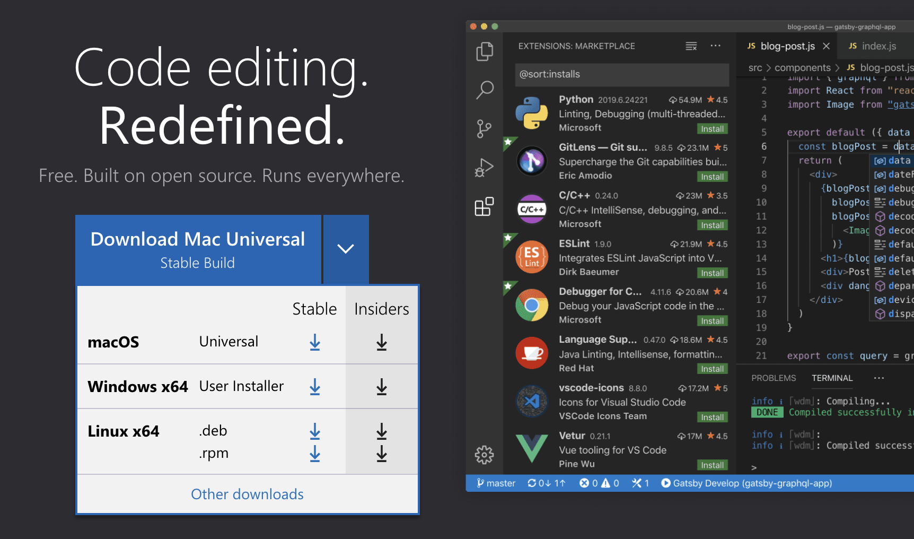Open terminal panel more actions ellipsis
The image size is (914, 539).
879,378
